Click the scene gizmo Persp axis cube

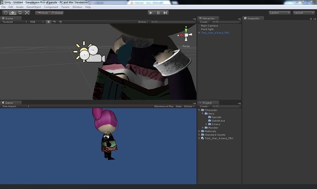click(186, 35)
